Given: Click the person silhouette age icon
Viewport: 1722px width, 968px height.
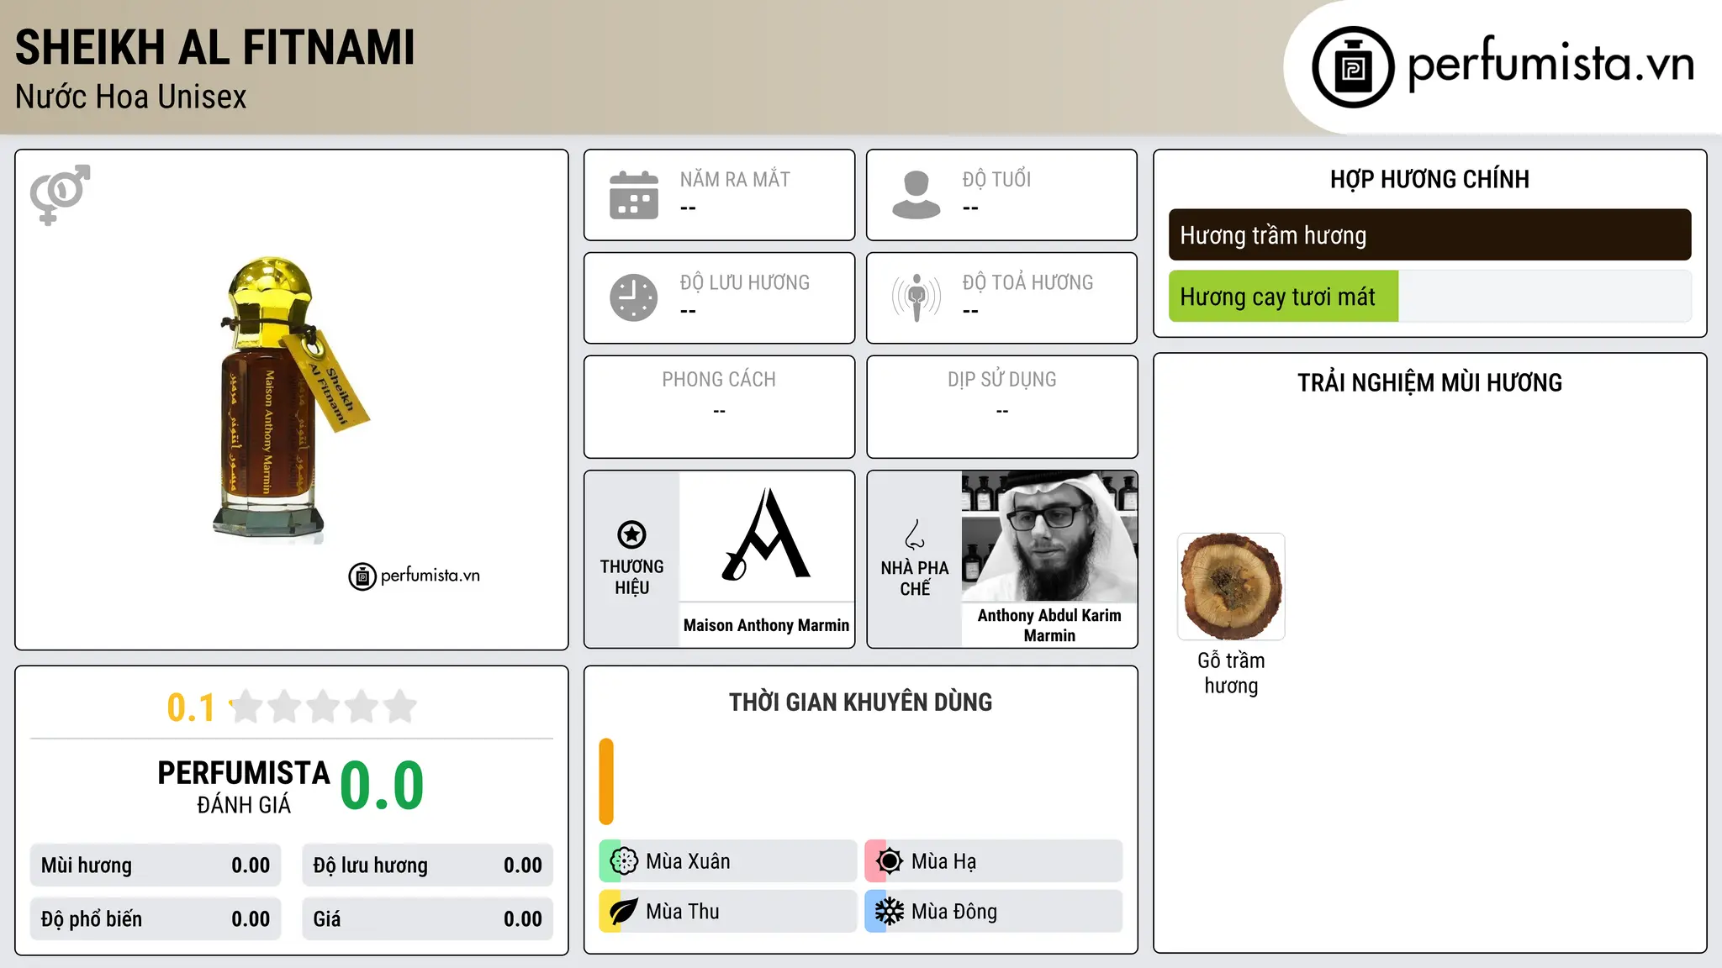Looking at the screenshot, I should (x=916, y=195).
